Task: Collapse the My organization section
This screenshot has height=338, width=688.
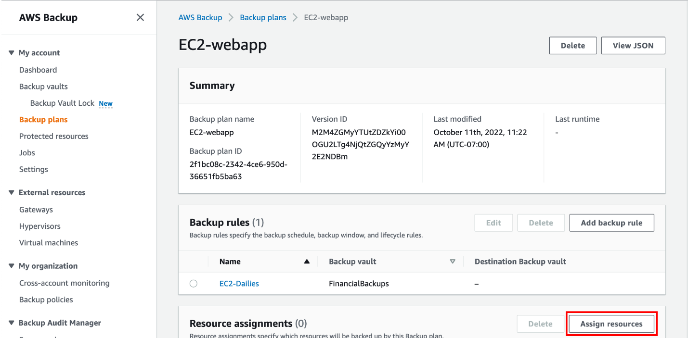Action: tap(12, 266)
